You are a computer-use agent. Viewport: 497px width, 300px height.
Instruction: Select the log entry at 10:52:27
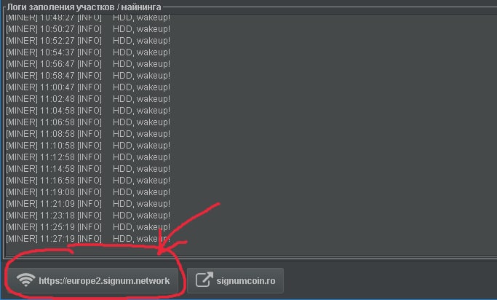click(x=88, y=41)
